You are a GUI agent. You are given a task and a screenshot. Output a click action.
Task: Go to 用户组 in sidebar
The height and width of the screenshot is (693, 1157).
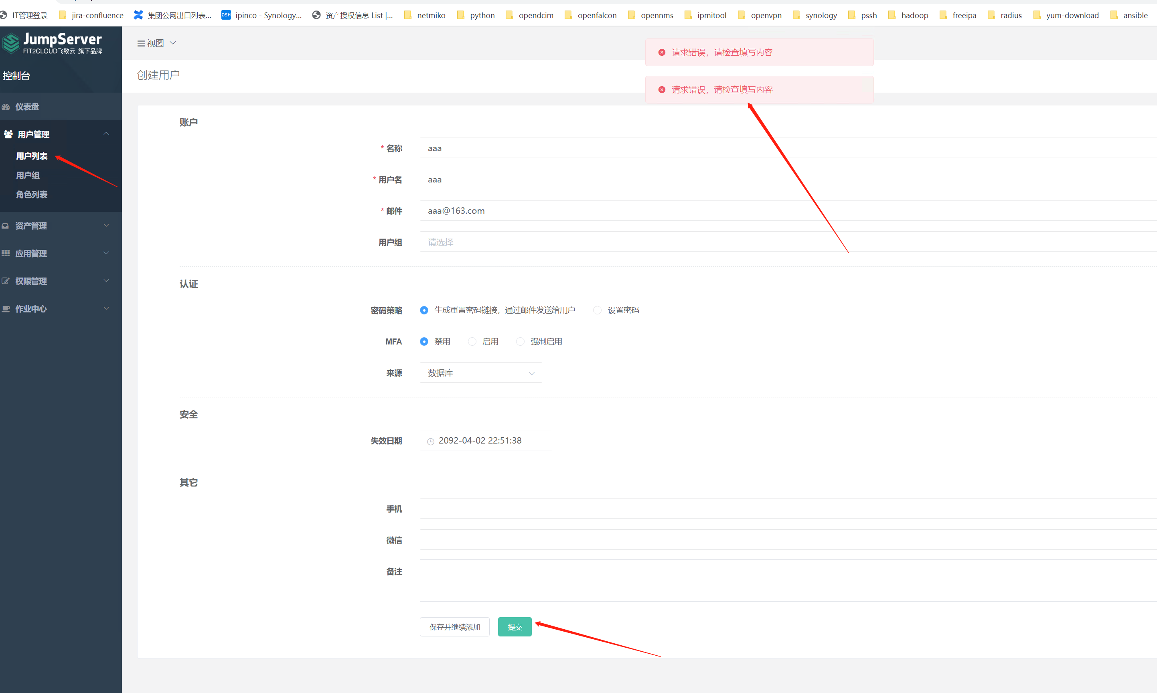point(28,175)
